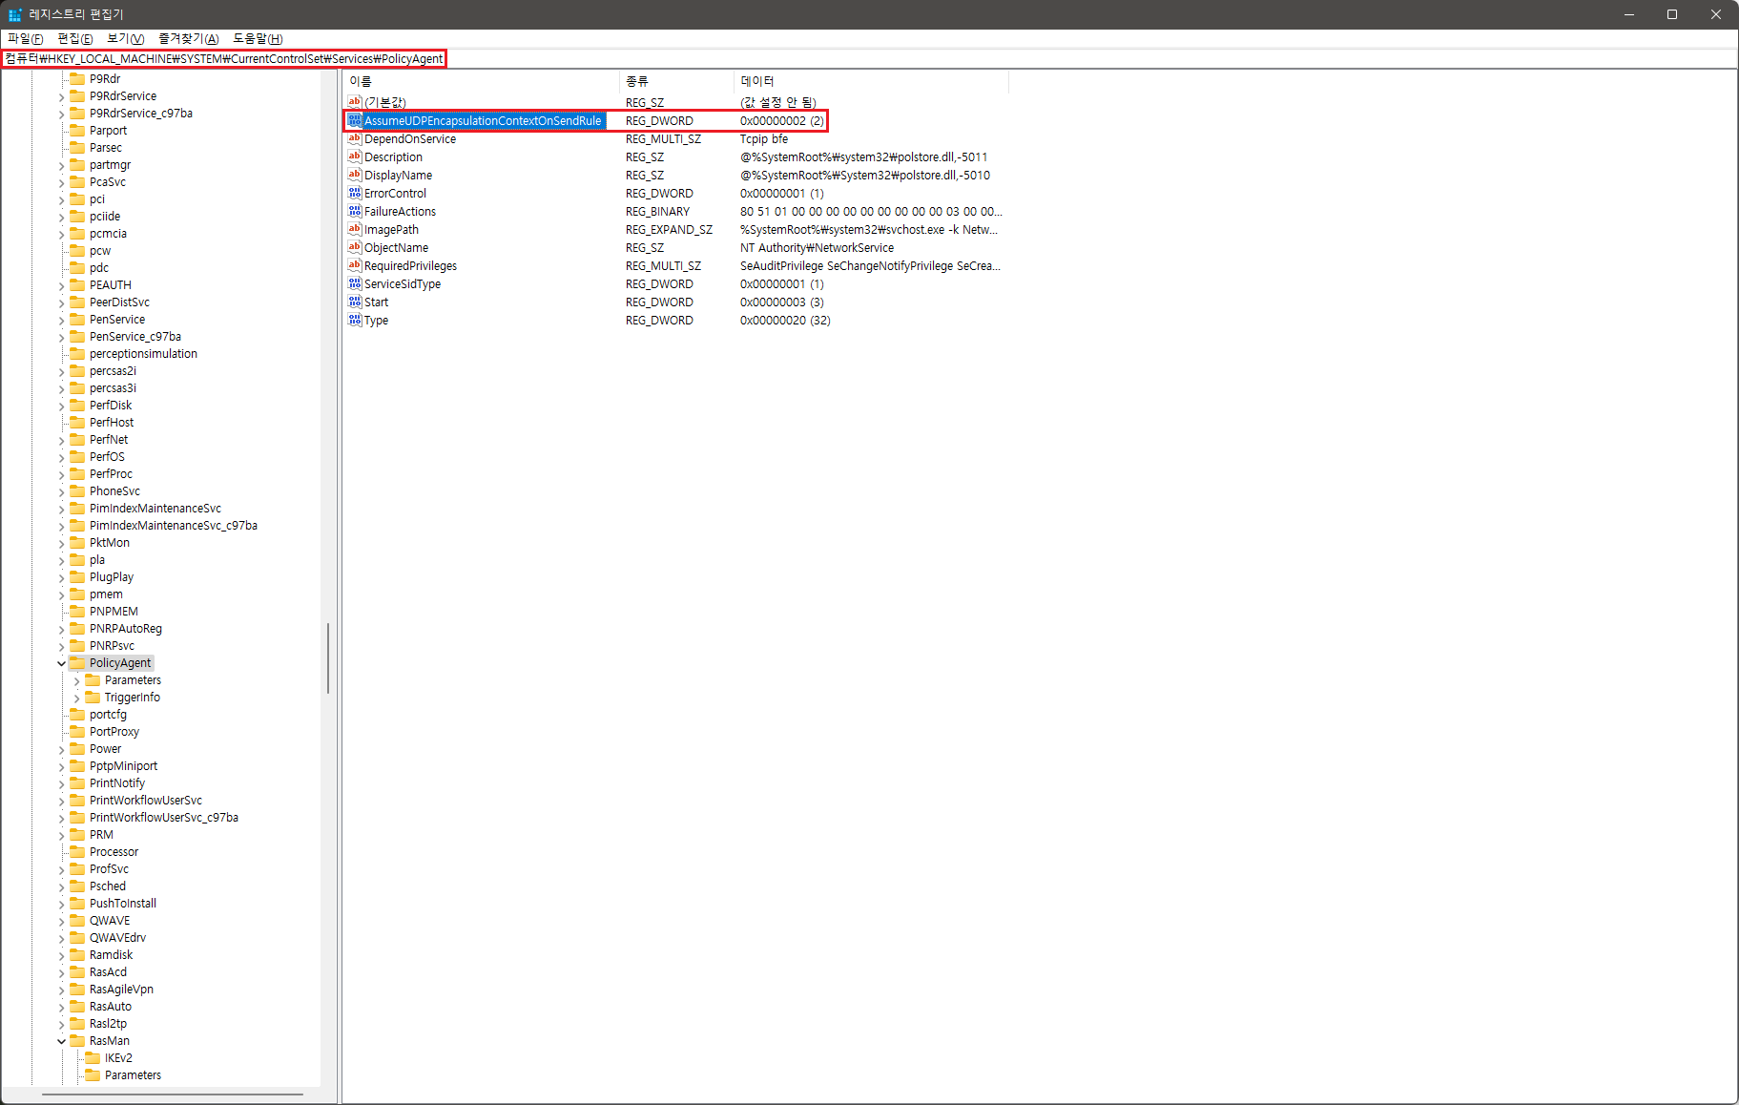Click the DWORD icon of AssumeUDPEncapsulationContextOnSendRule

tap(355, 120)
